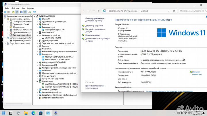
Task: Select Устройства безопасности category
Action: click(53, 98)
